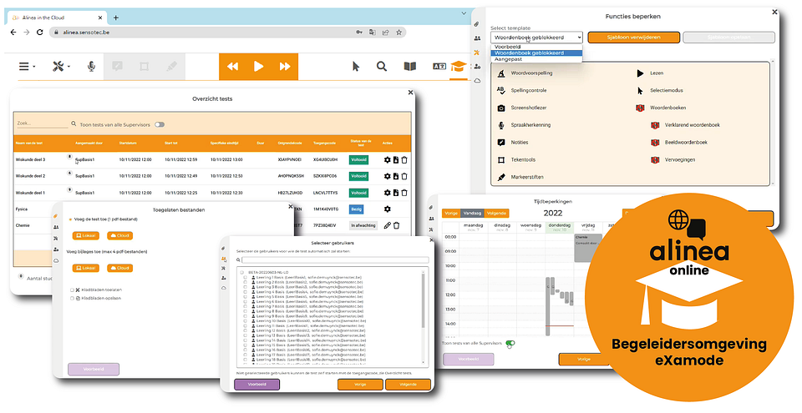Click the 'In afwachting' status badge

pyautogui.click(x=363, y=225)
